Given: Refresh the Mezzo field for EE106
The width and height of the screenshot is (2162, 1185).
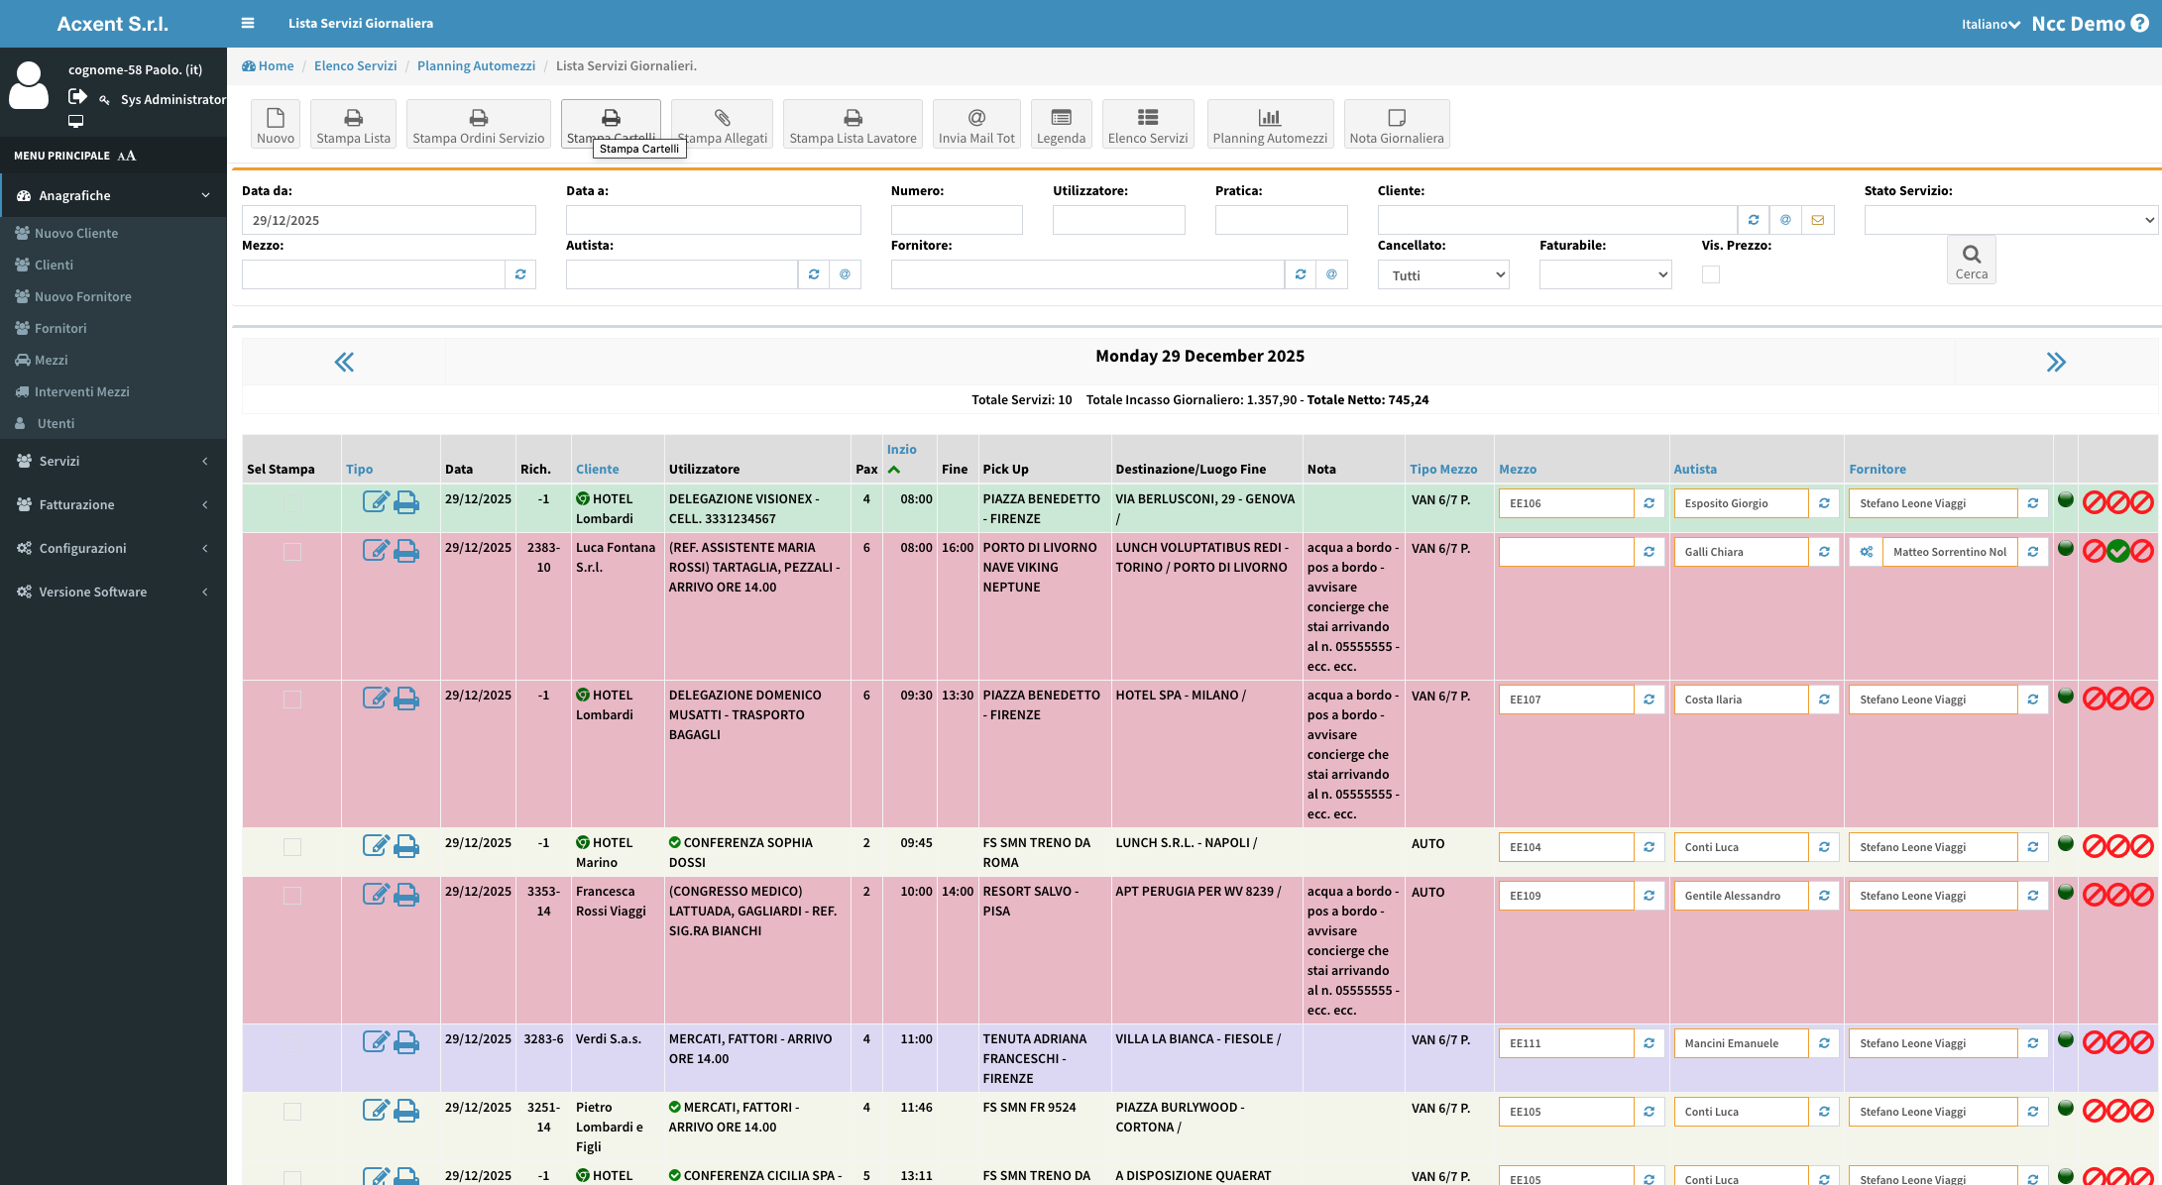Looking at the screenshot, I should (x=1650, y=503).
